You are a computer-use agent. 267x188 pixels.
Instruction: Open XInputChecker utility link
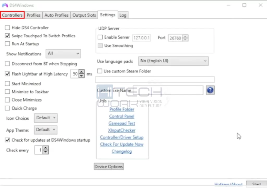pos(122,130)
